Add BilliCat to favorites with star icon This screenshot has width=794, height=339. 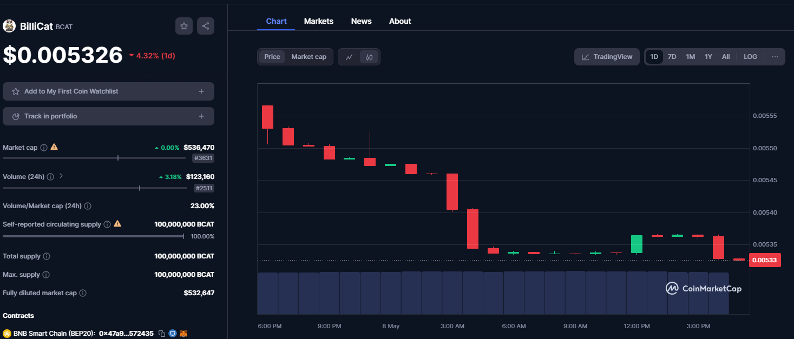click(184, 26)
